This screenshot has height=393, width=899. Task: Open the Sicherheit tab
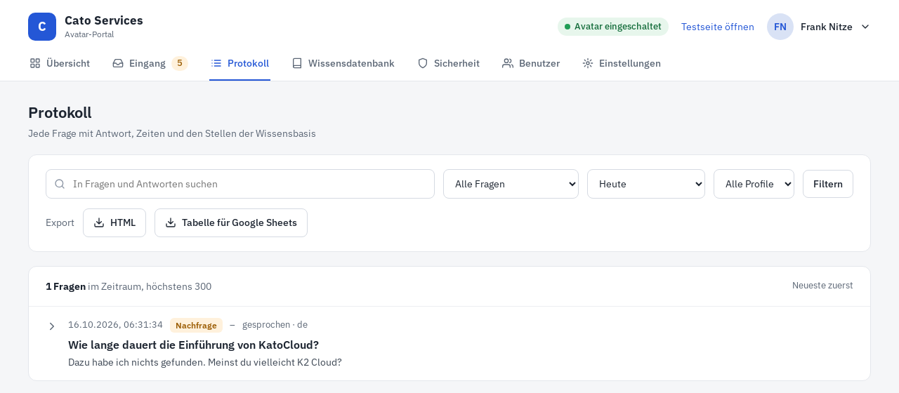coord(448,63)
